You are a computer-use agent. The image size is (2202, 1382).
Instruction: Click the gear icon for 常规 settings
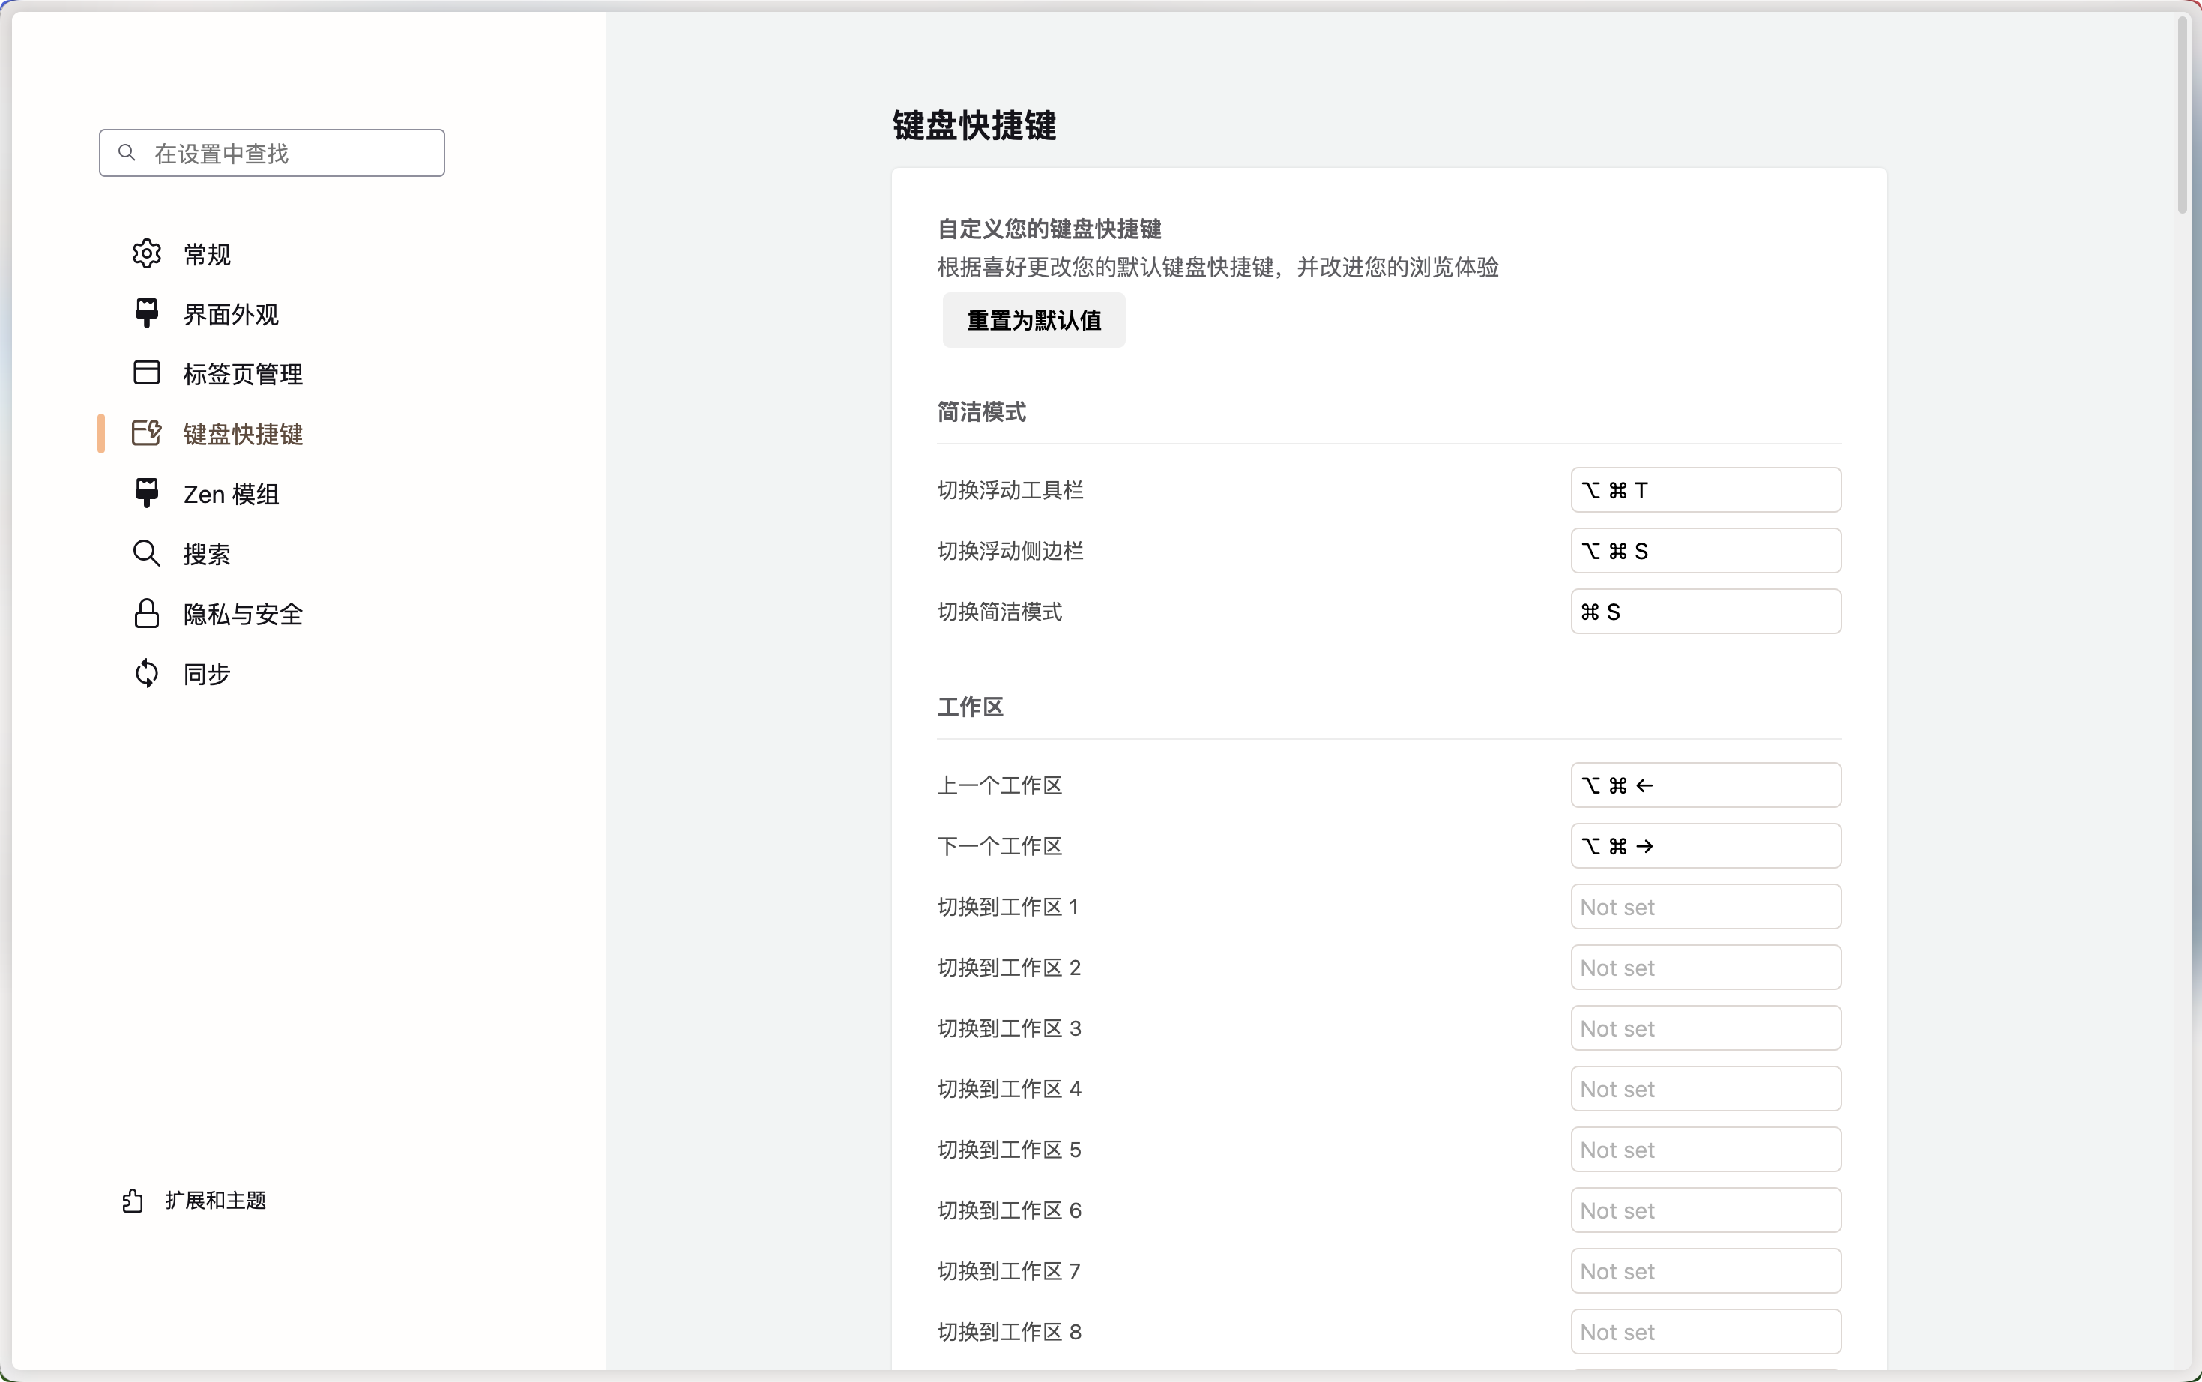pos(146,254)
